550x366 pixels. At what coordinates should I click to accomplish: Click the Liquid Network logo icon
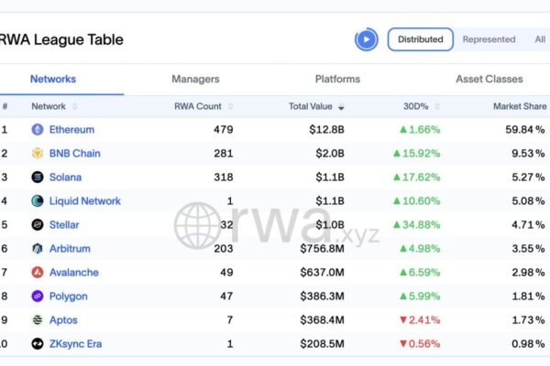click(38, 201)
